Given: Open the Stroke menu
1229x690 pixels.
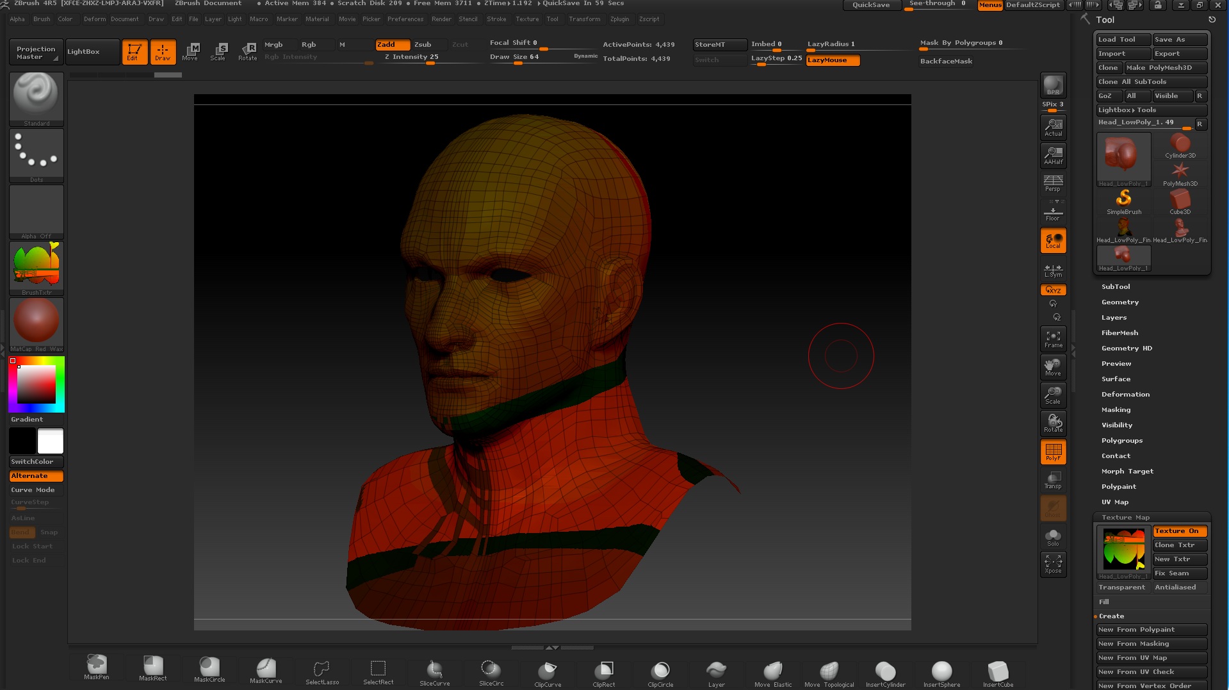Looking at the screenshot, I should [496, 19].
